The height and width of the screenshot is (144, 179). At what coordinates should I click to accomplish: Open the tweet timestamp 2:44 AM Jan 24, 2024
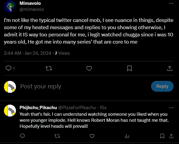coord(27,53)
